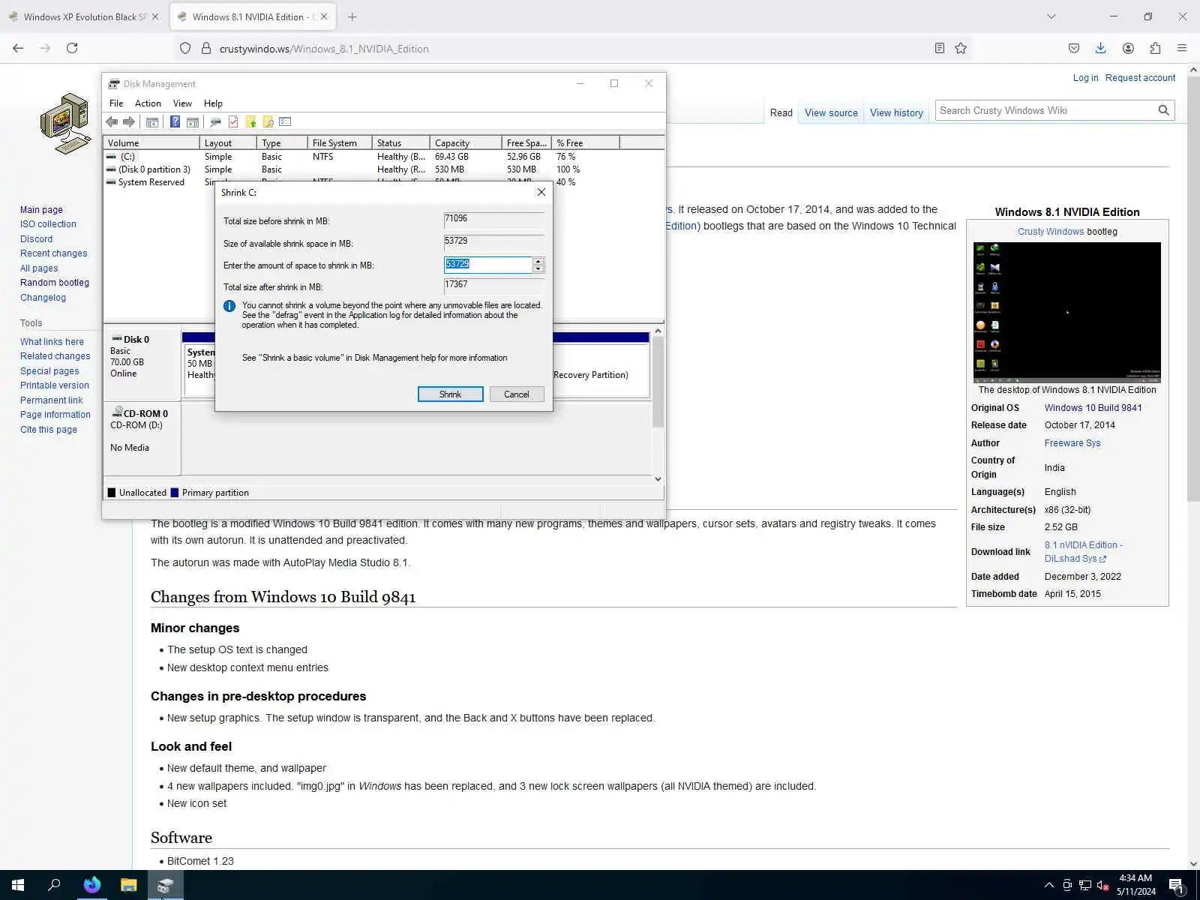This screenshot has height=900, width=1200.
Task: Click the Capacity column header in Disk Management
Action: (x=466, y=142)
